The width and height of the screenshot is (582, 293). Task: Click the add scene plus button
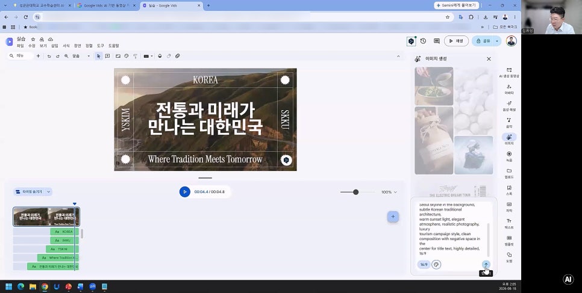point(393,217)
